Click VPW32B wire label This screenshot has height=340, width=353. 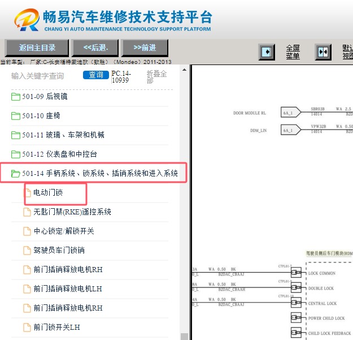[319, 126]
